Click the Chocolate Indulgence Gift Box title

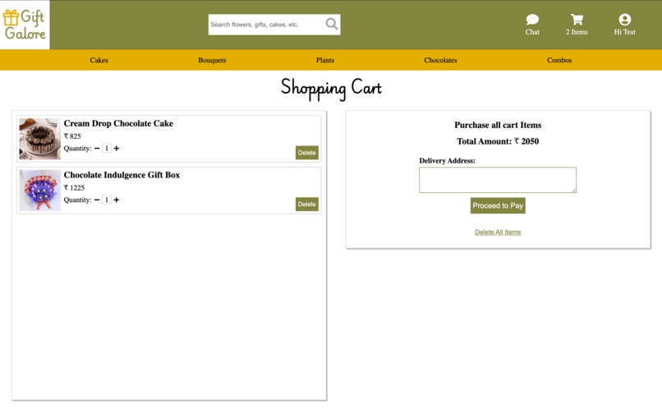coord(122,175)
